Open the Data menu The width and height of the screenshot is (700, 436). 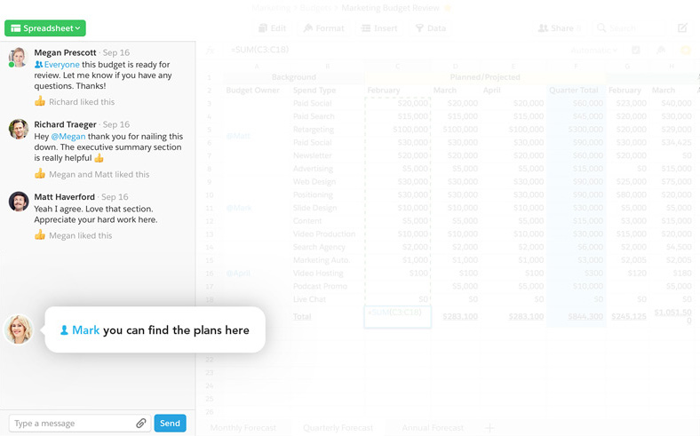pyautogui.click(x=431, y=28)
